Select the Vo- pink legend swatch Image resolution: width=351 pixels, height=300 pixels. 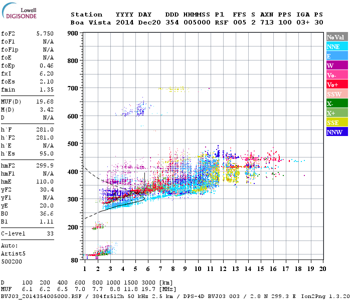(x=337, y=75)
